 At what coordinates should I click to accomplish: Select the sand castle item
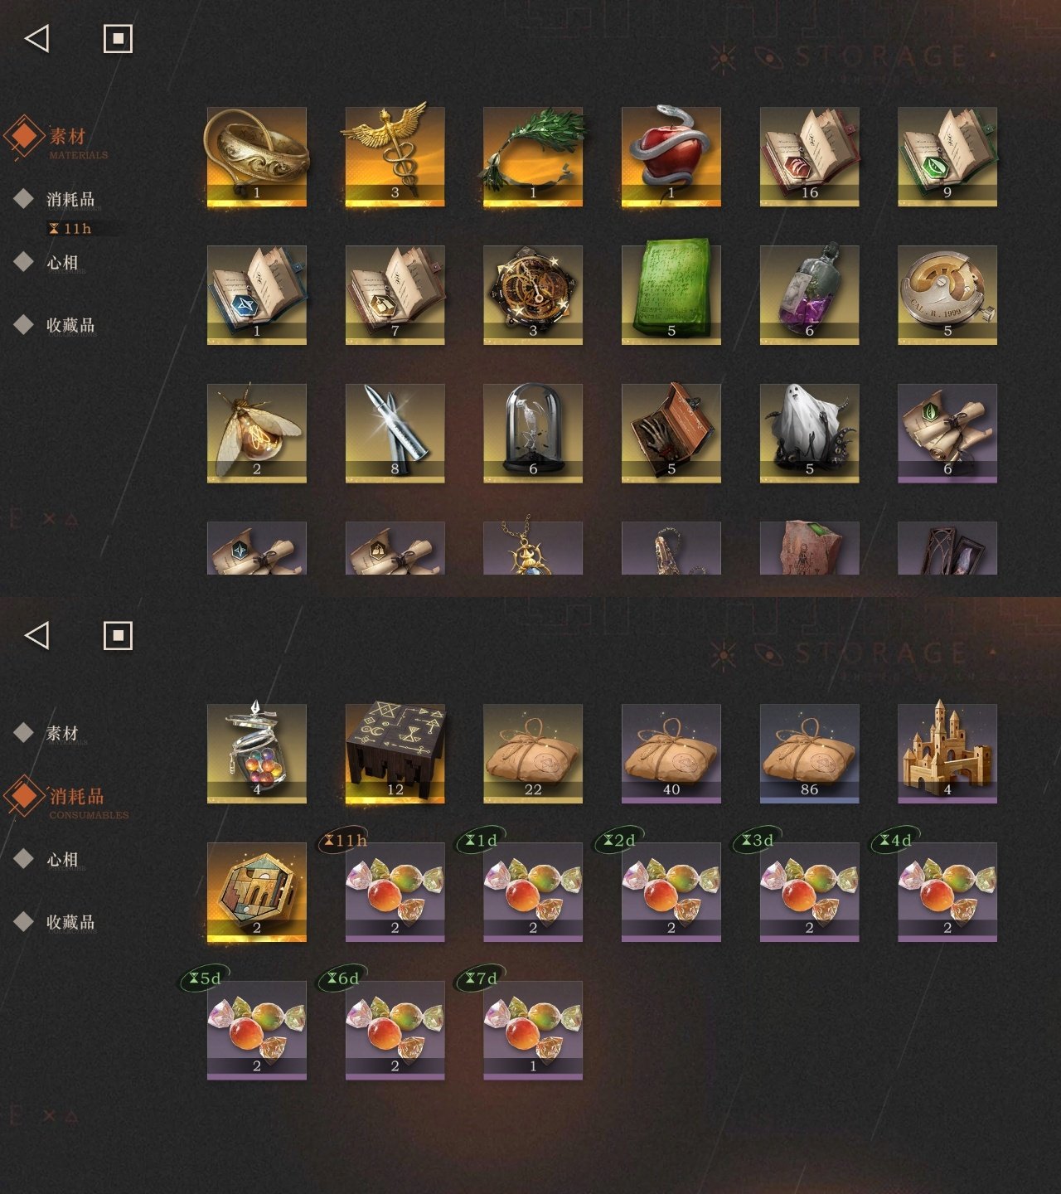pos(947,754)
